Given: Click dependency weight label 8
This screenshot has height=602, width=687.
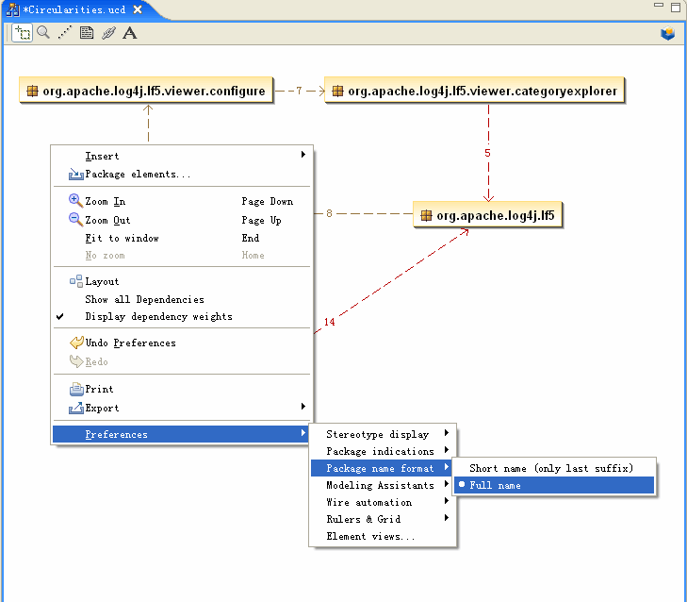Looking at the screenshot, I should (x=329, y=213).
